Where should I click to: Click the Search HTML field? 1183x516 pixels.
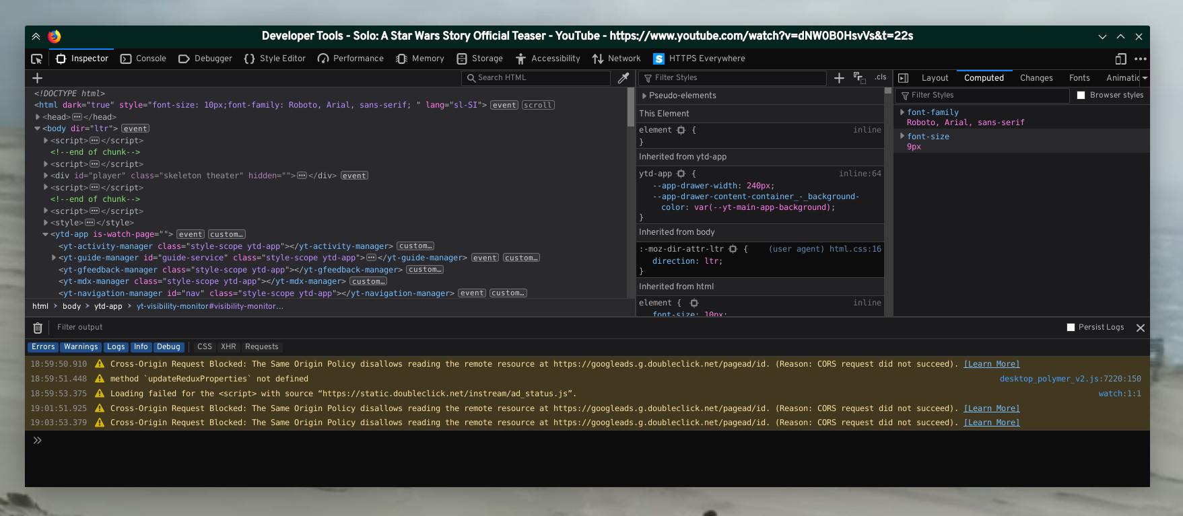pos(537,78)
